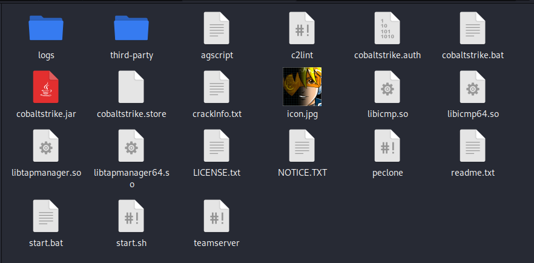Click the 'cobaltstrike.store' file name
The width and height of the screenshot is (534, 263).
131,114
